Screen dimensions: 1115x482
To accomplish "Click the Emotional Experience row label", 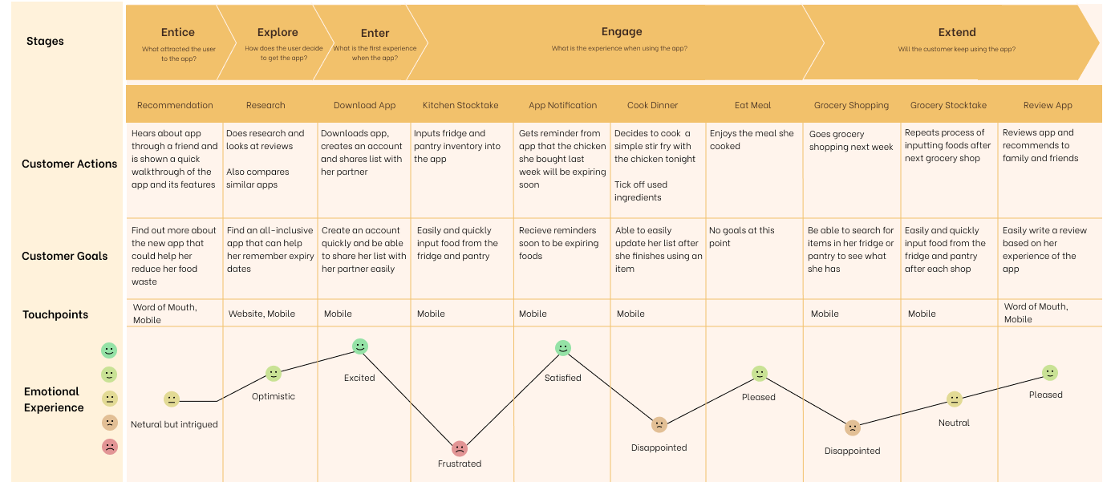I will pyautogui.click(x=54, y=399).
